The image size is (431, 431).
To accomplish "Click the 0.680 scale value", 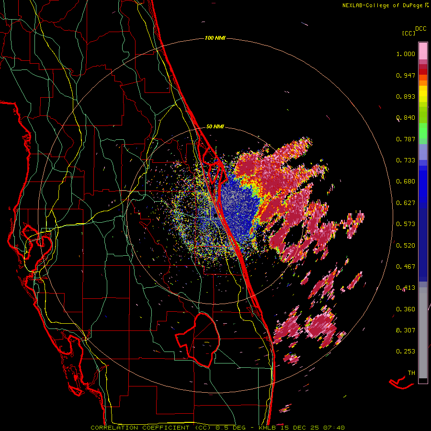I will click(x=406, y=181).
